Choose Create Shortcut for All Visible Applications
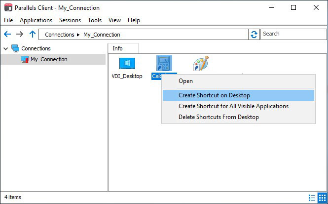This screenshot has width=328, height=204. 238,106
